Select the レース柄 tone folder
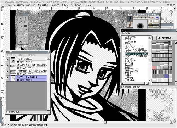The height and width of the screenshot is (128, 177). 129,63
